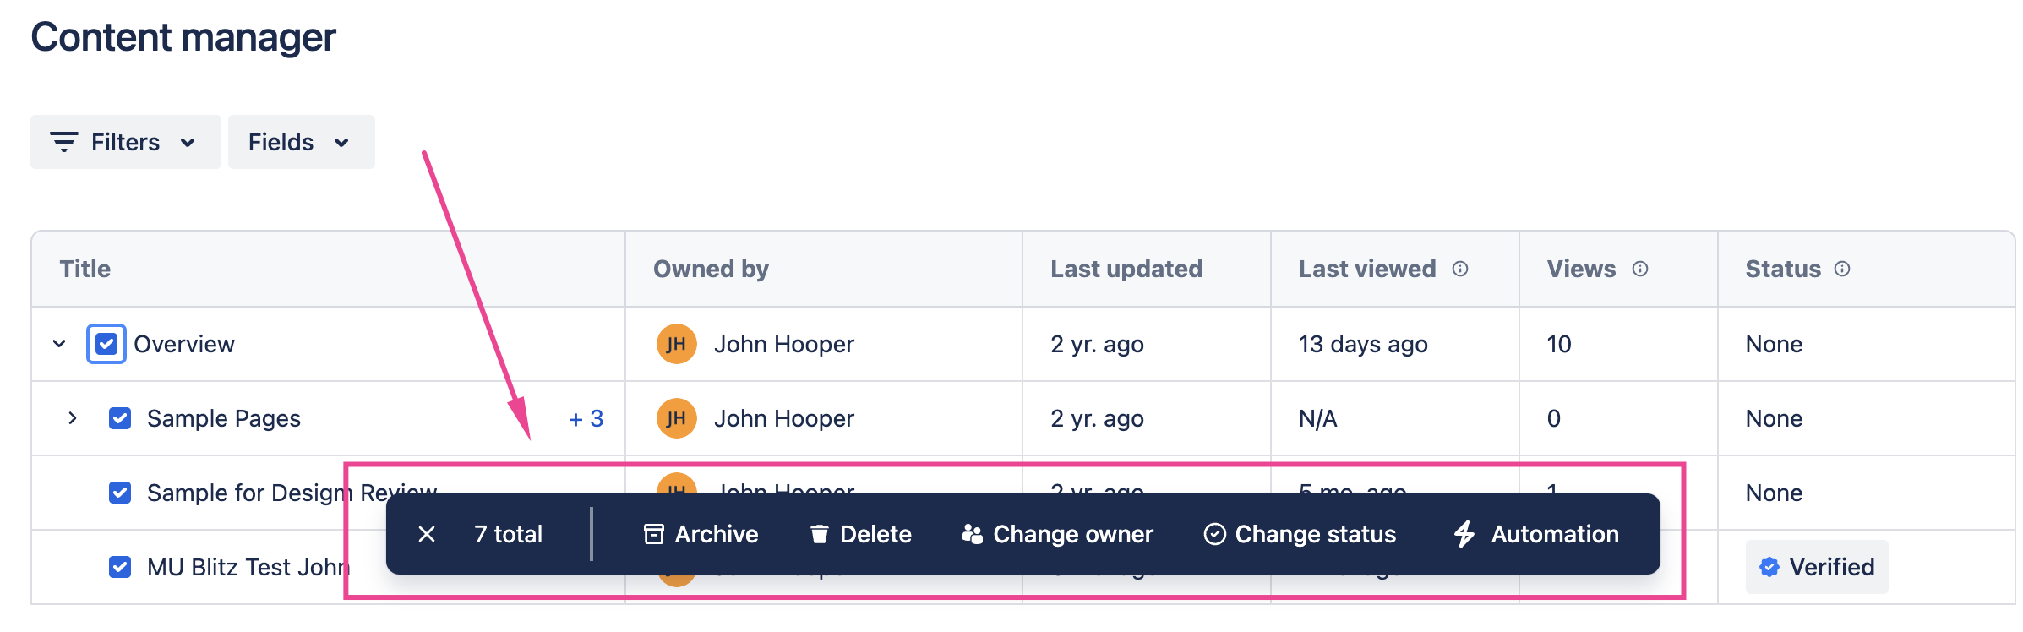
Task: Deselect the Sample Pages checkbox
Action: pyautogui.click(x=121, y=417)
